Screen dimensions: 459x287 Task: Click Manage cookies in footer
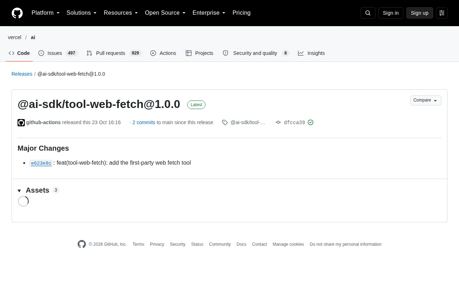(288, 244)
